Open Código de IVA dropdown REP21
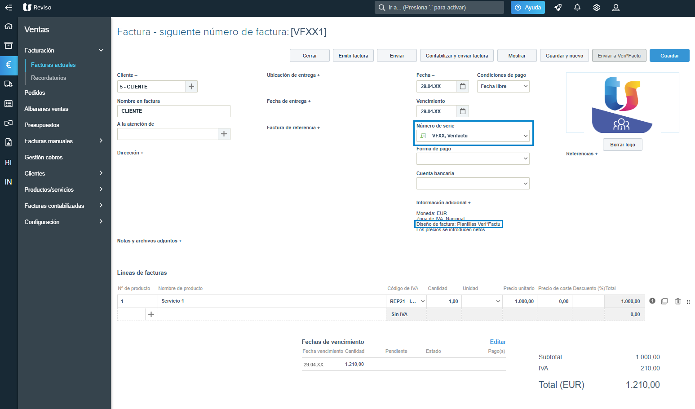This screenshot has width=695, height=409. 407,301
